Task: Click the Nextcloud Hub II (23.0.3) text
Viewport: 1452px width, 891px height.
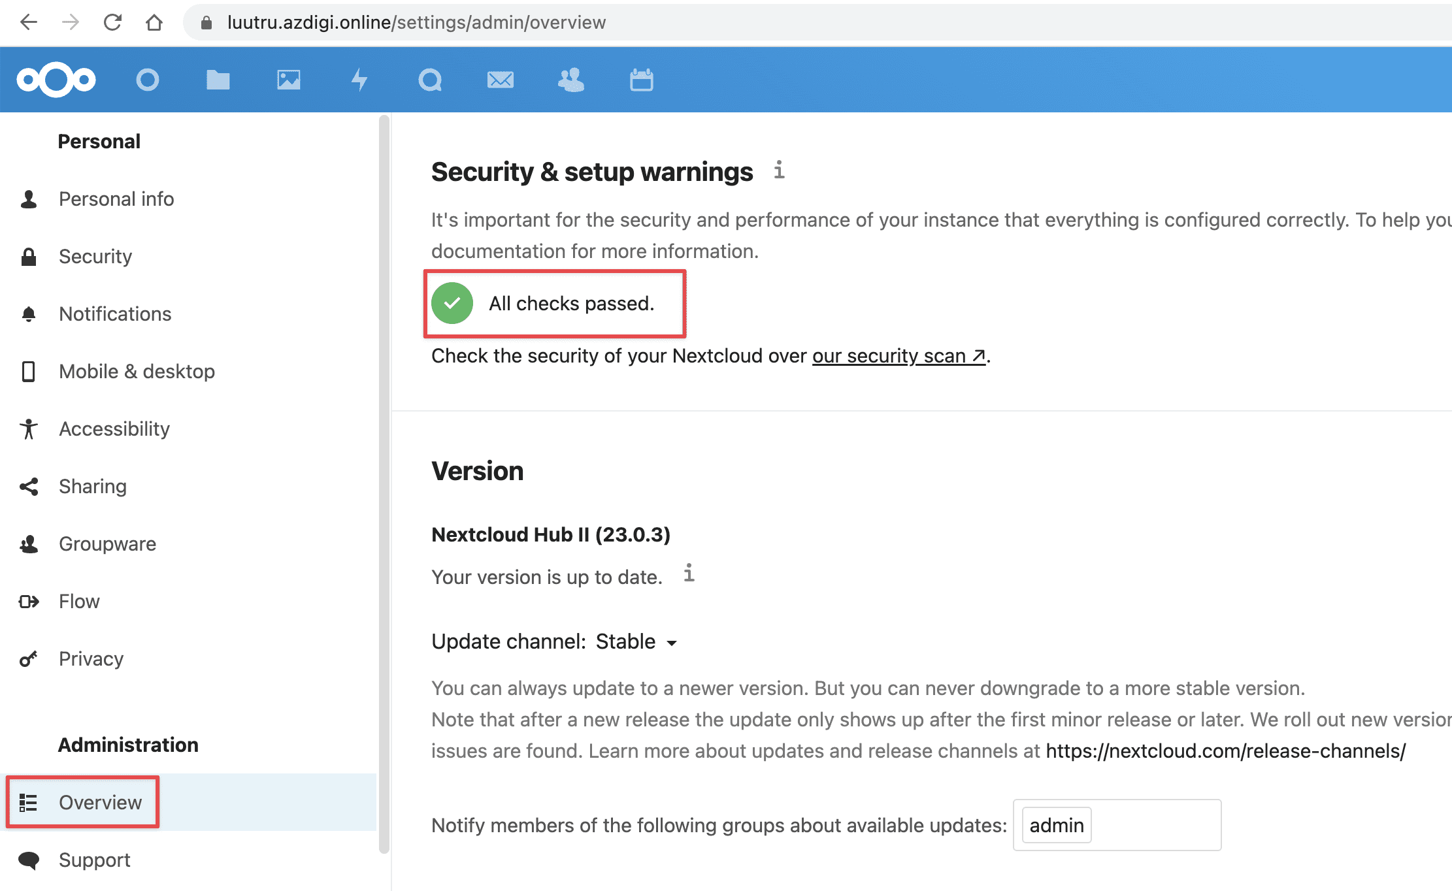Action: click(551, 534)
